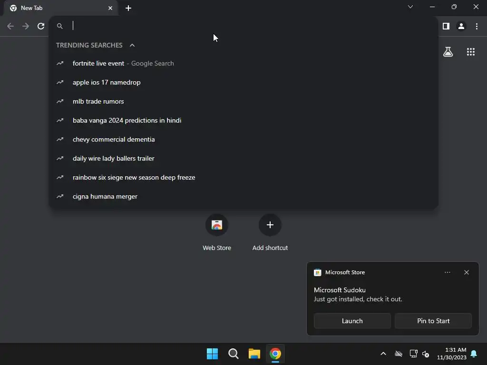
Task: Open a new tab with the plus button
Action: (x=128, y=8)
